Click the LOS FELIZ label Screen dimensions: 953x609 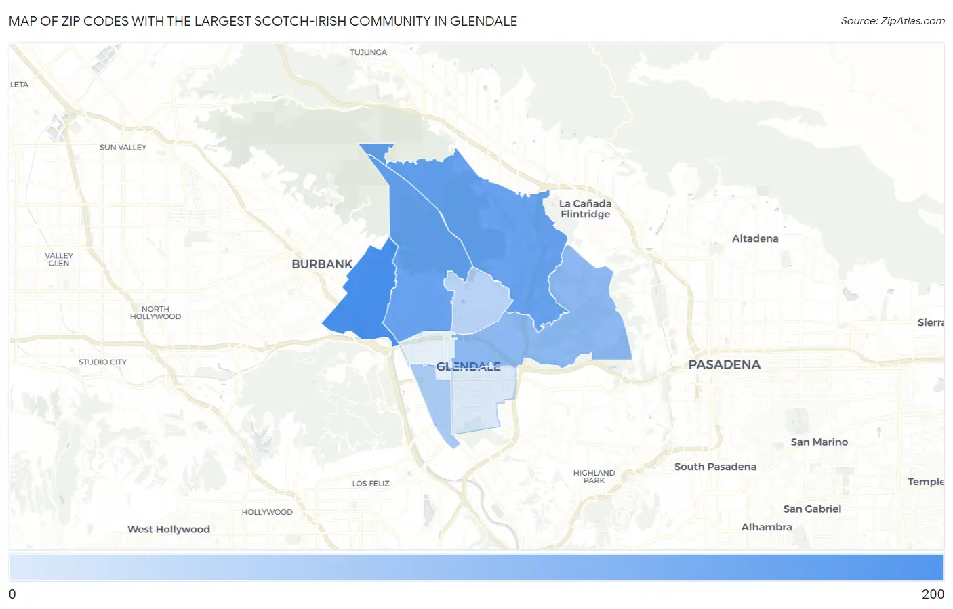[x=371, y=484]
